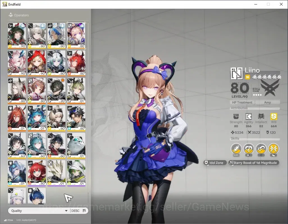The width and height of the screenshot is (288, 224).
Task: Click the 21ms latency text
Action: pos(10,220)
